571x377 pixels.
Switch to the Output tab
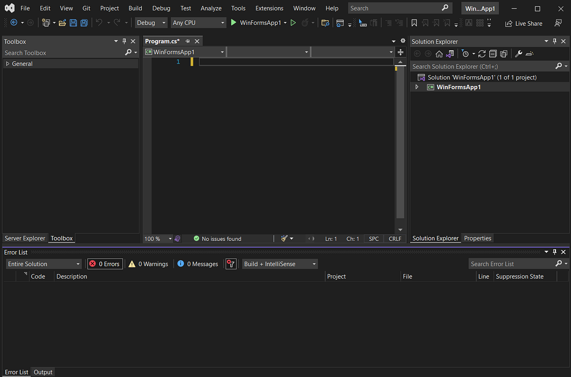pos(43,372)
